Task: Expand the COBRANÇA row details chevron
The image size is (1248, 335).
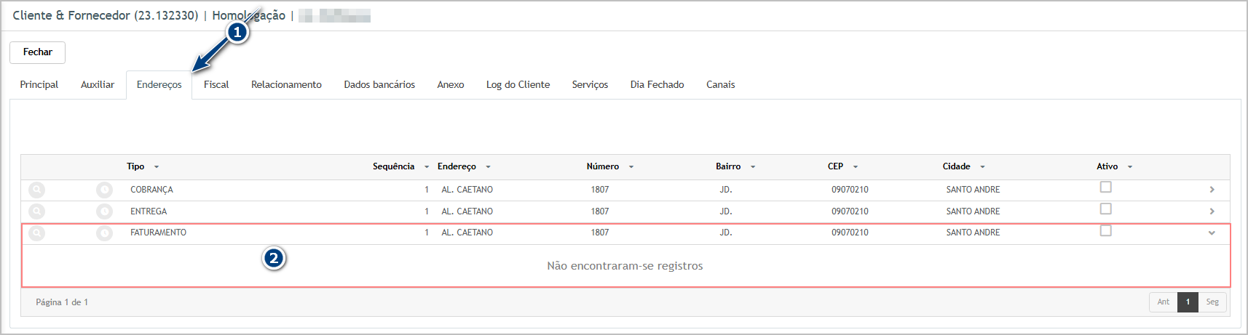Action: point(1212,190)
